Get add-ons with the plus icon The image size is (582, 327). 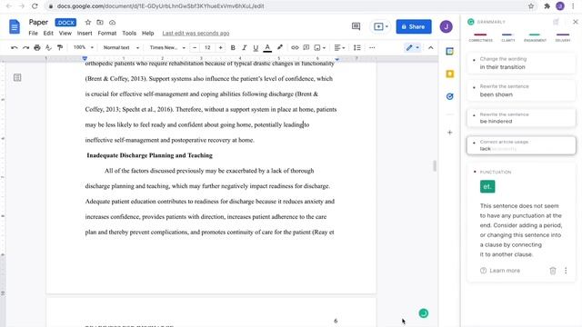point(450,133)
